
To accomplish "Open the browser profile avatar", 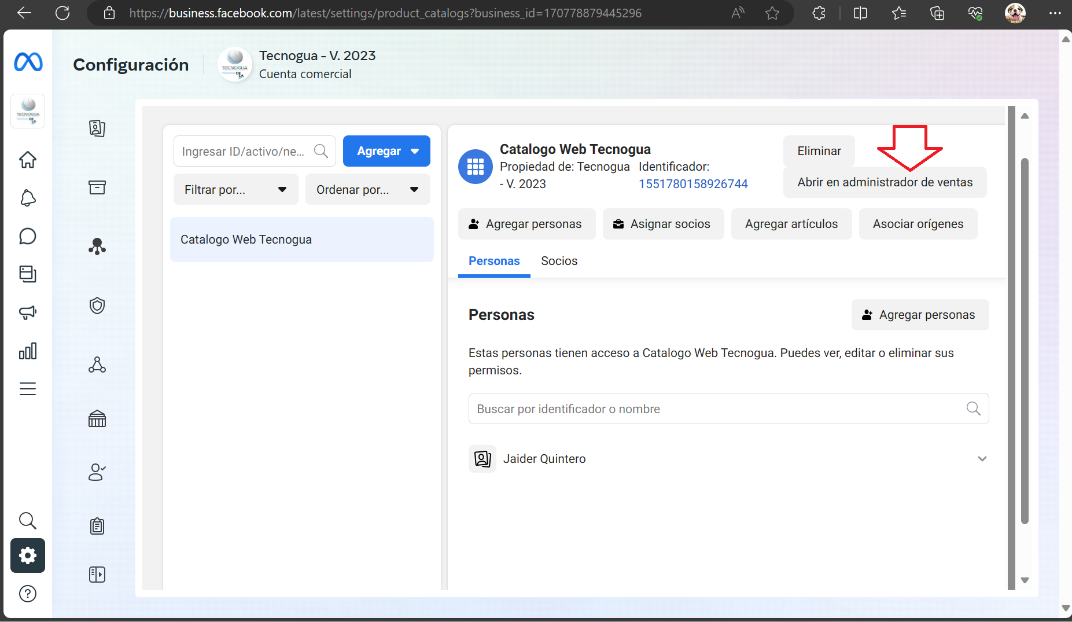I will coord(1015,13).
